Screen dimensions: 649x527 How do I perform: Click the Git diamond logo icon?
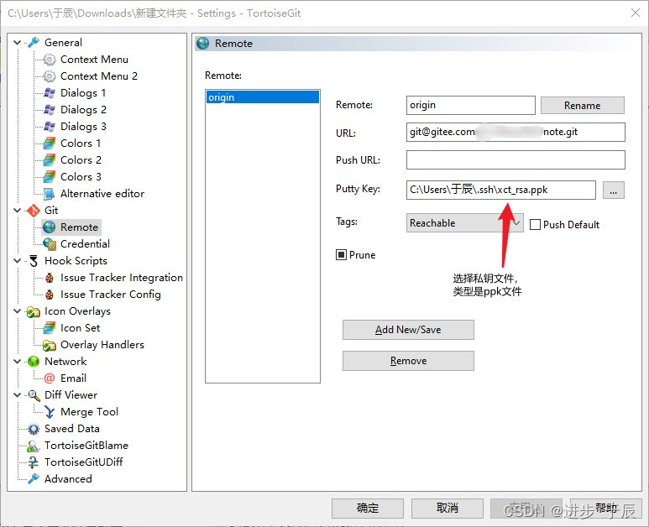[x=34, y=211]
